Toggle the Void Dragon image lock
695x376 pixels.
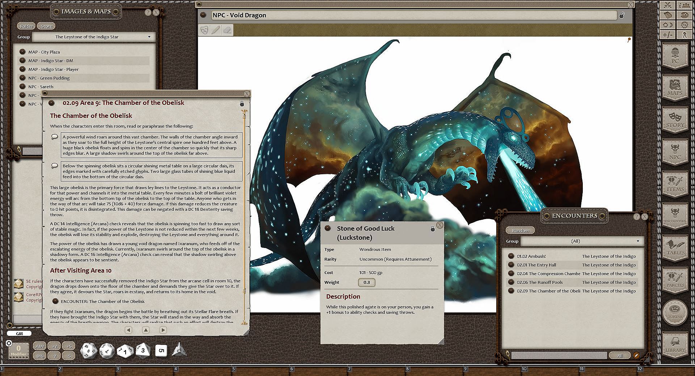[622, 15]
